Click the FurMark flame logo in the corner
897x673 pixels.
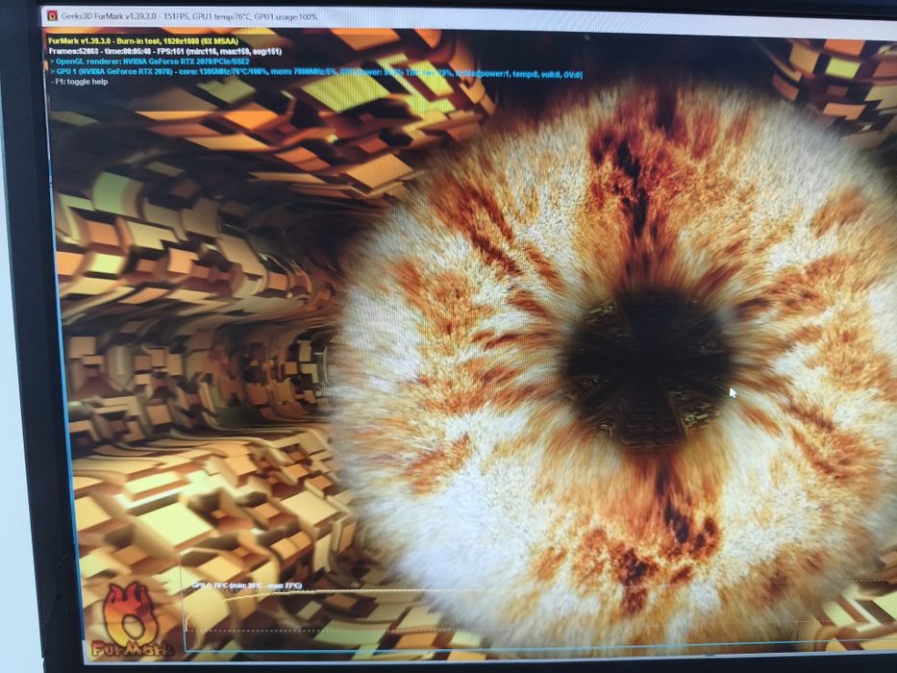(x=131, y=620)
